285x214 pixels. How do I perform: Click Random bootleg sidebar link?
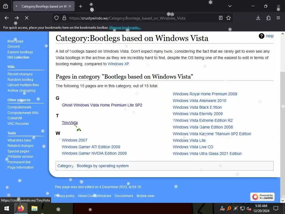[x=20, y=79]
